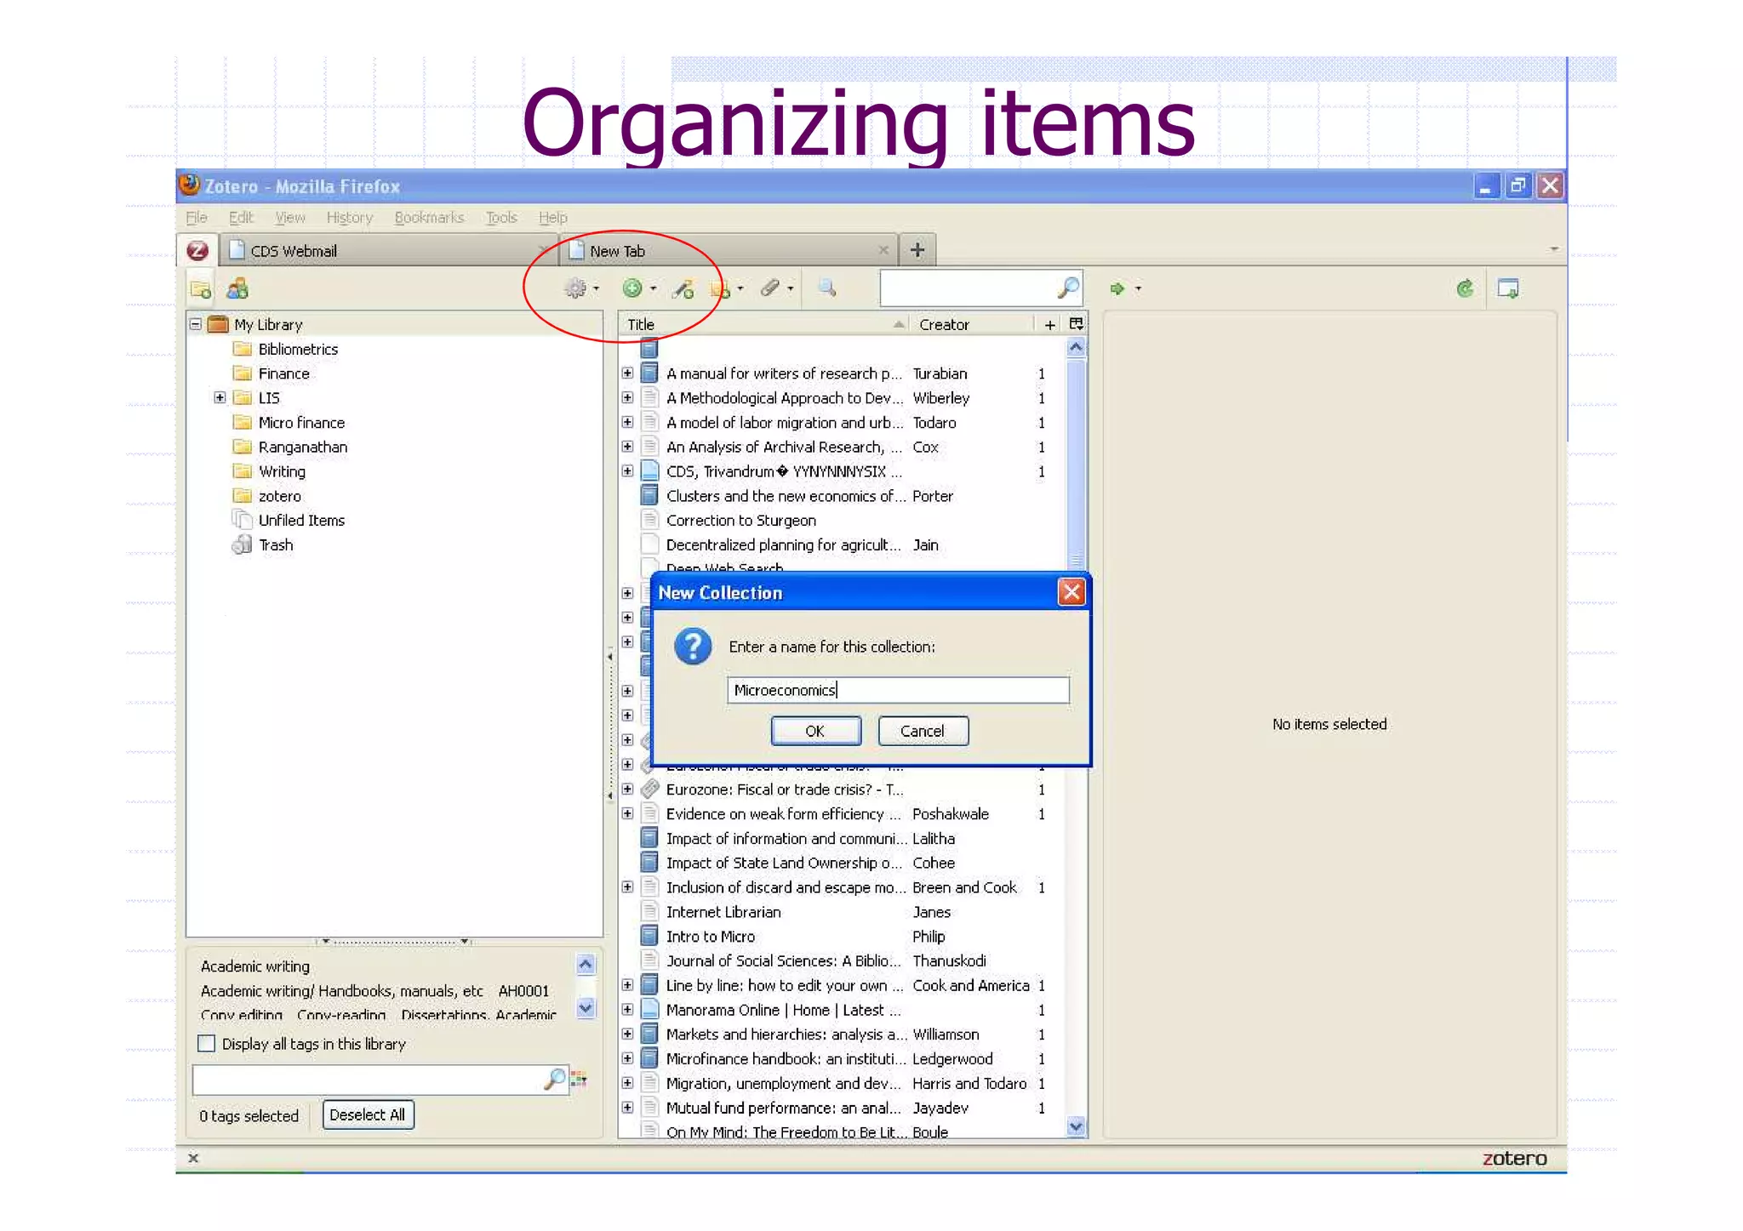Toggle the fullscreen mode icon
1743x1231 pixels.
pos(1508,289)
